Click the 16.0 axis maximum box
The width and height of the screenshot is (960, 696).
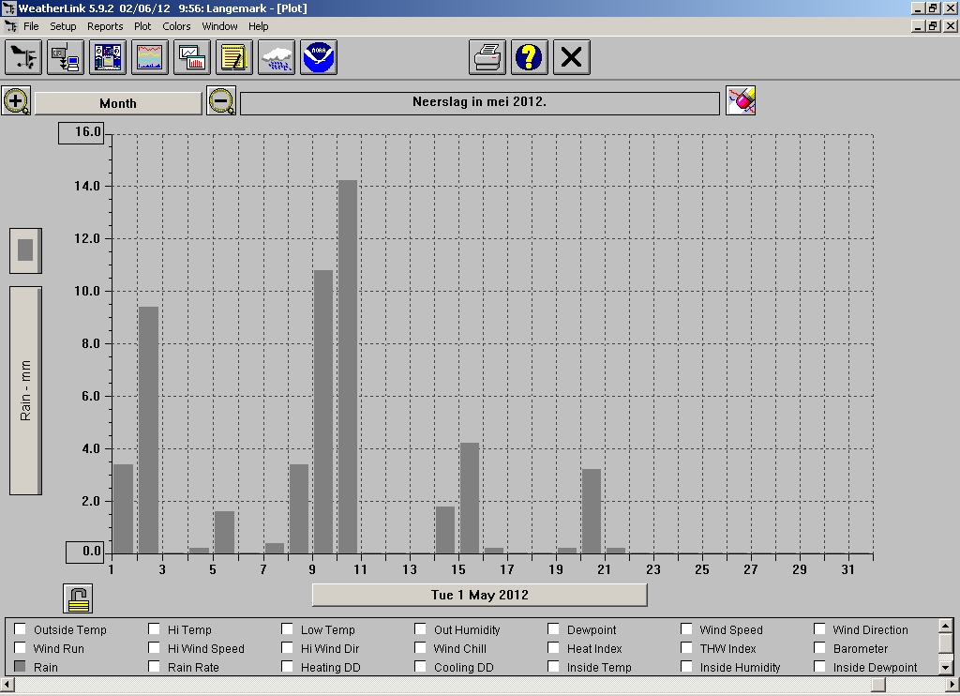coord(82,132)
